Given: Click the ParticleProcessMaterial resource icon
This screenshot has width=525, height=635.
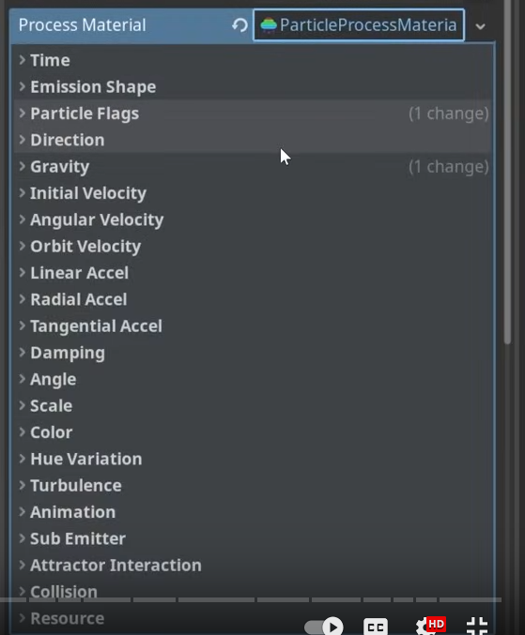Looking at the screenshot, I should tap(269, 25).
